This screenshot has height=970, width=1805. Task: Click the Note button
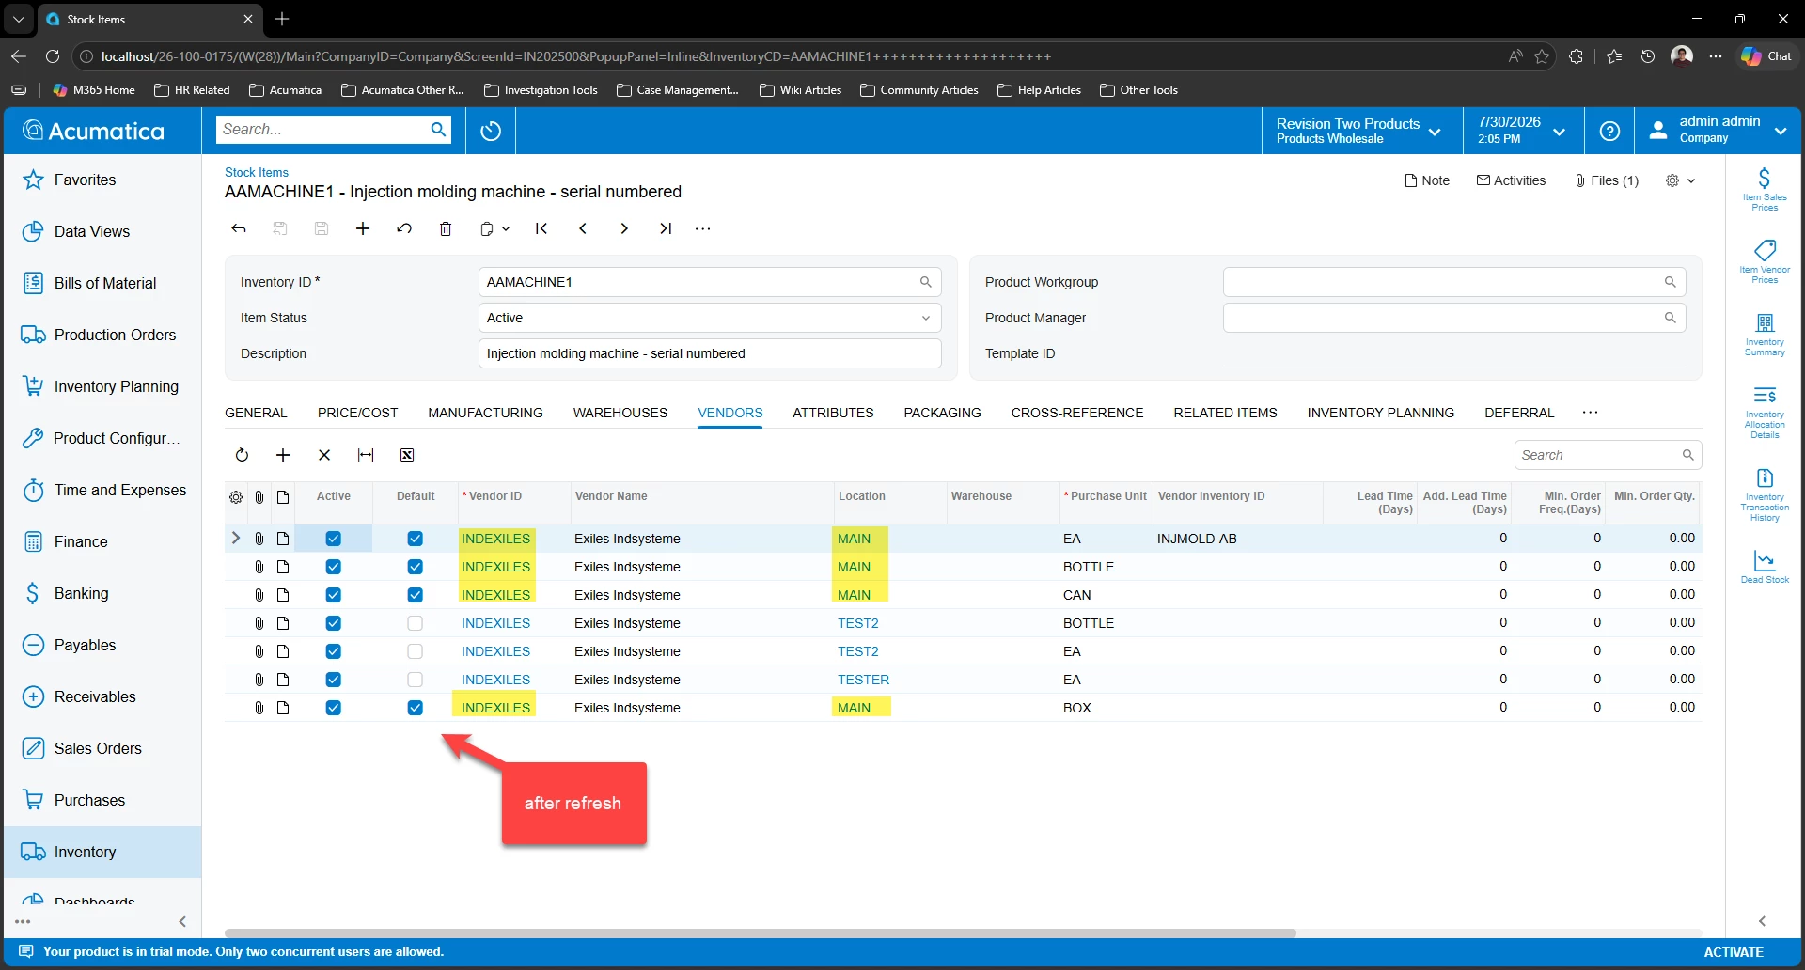point(1427,180)
